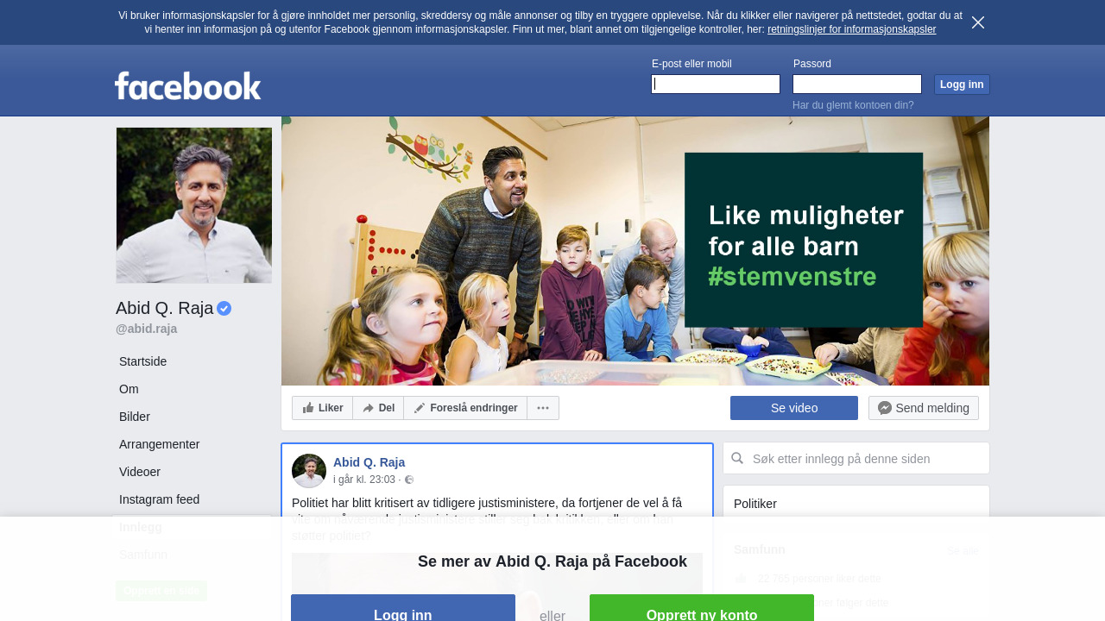This screenshot has height=621, width=1105.
Task: Click the blue verified badge next to Abid Q. Raja
Action: coord(224,308)
